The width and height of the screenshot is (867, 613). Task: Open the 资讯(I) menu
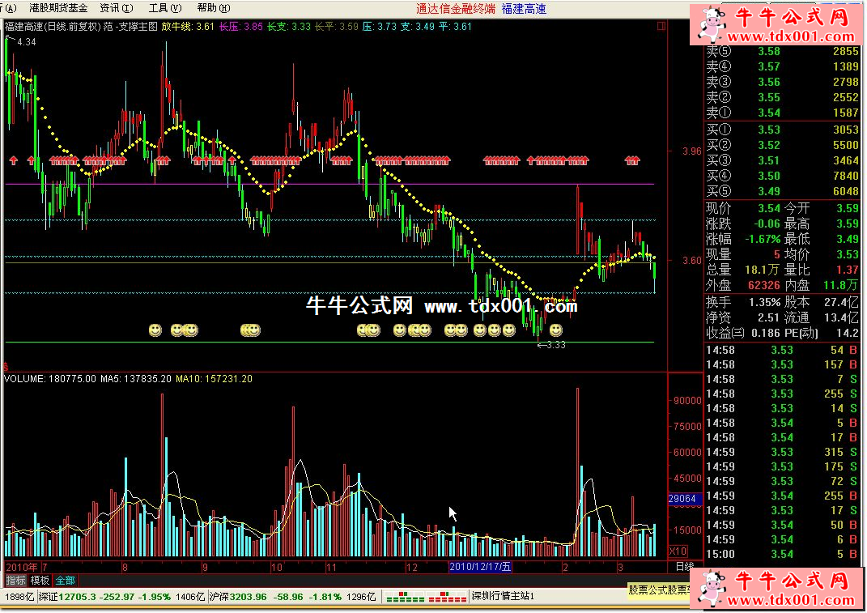click(116, 8)
